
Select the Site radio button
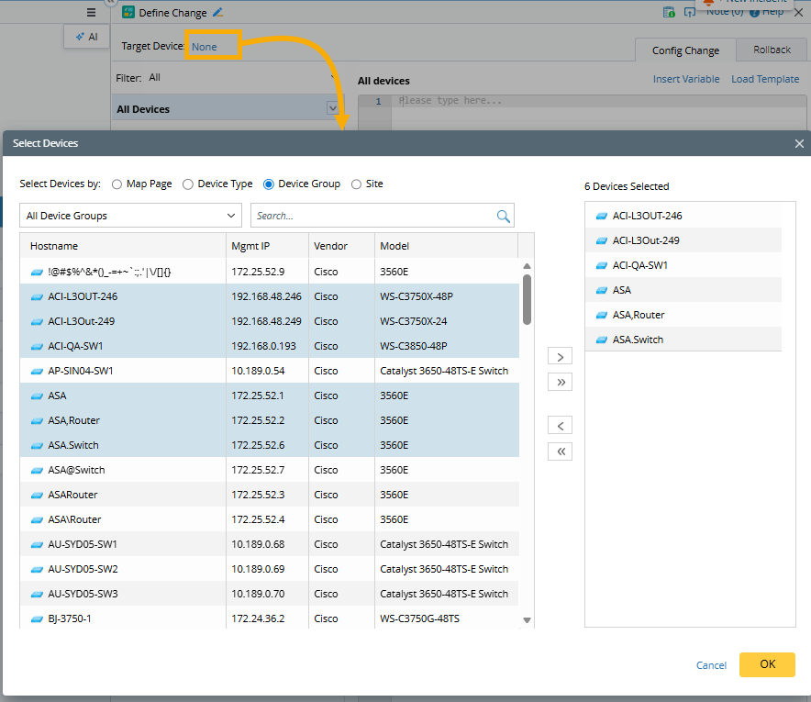click(356, 184)
